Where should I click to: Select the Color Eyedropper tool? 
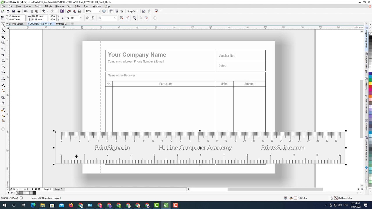[3, 110]
